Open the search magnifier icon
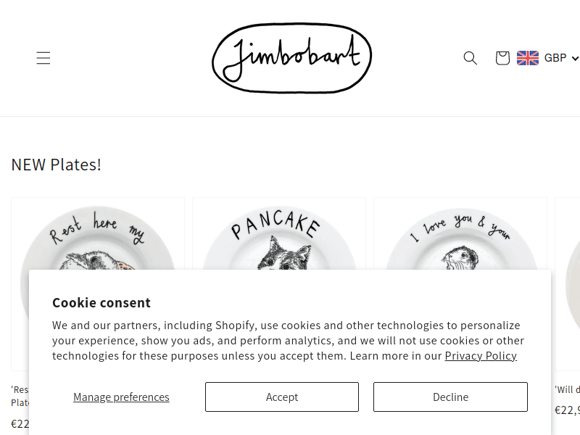 [x=471, y=58]
